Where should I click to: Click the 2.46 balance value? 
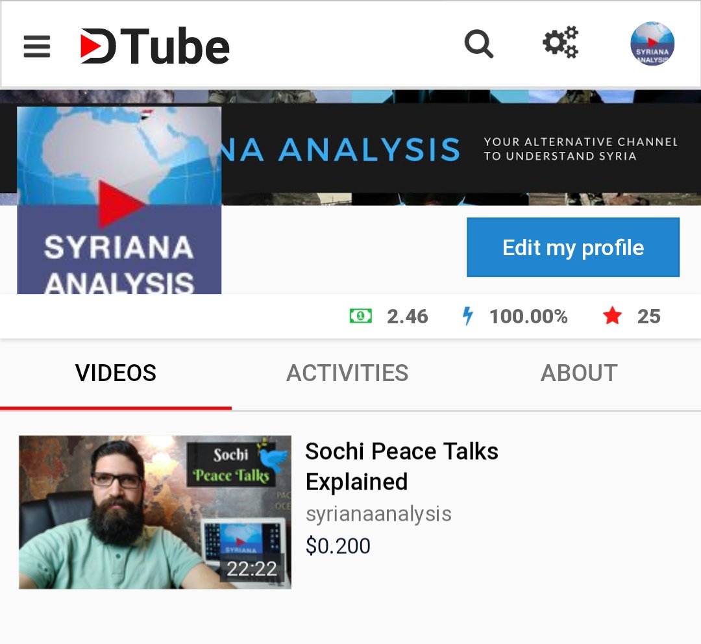point(407,316)
